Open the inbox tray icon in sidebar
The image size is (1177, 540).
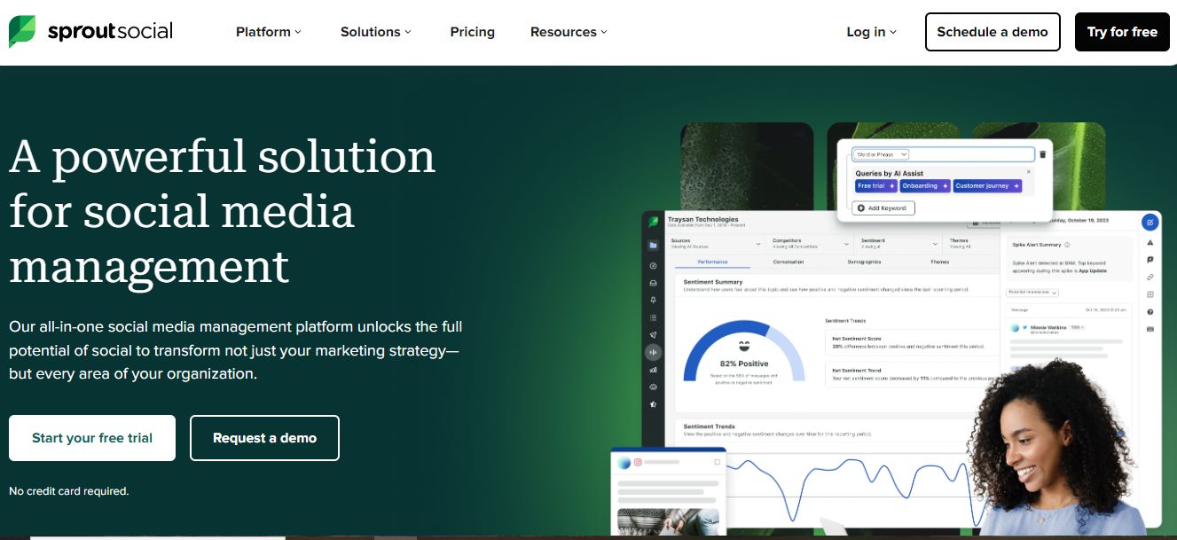[x=654, y=283]
